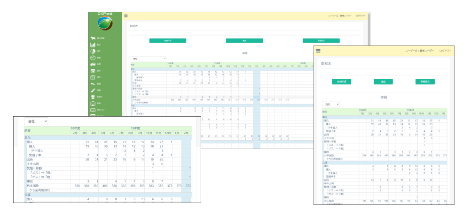Open the カタログ book icon in the sidebar
The height and width of the screenshot is (211, 470).
(93, 110)
